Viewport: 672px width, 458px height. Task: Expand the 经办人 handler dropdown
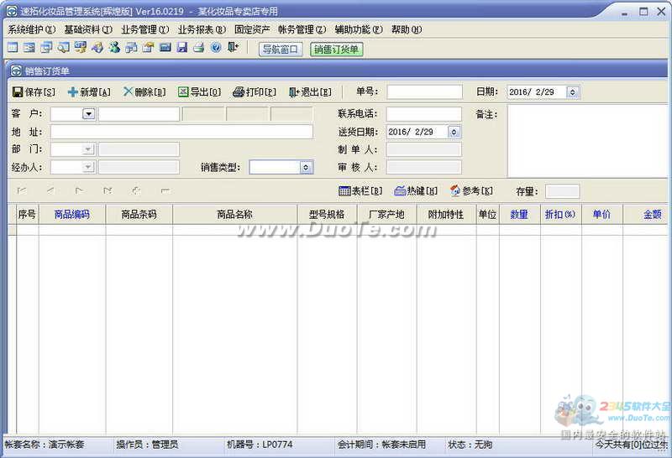click(88, 166)
